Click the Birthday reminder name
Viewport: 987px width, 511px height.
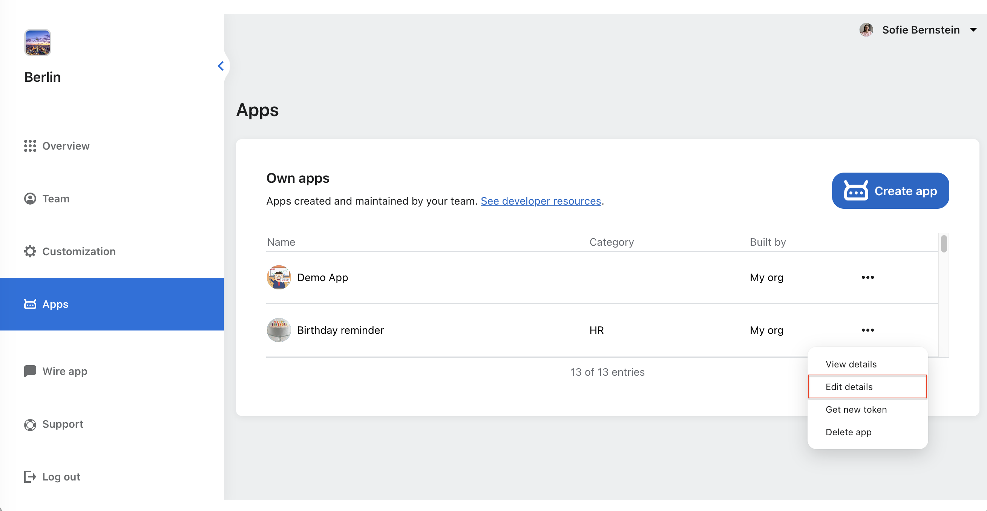340,330
